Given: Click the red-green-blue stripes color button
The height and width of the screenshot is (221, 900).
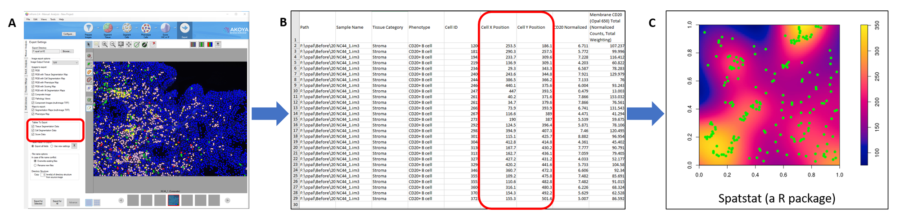Looking at the screenshot, I should tap(210, 44).
